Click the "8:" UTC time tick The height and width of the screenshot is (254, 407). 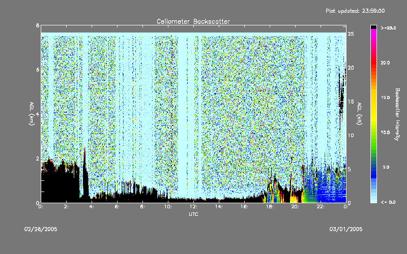pyautogui.click(x=143, y=207)
